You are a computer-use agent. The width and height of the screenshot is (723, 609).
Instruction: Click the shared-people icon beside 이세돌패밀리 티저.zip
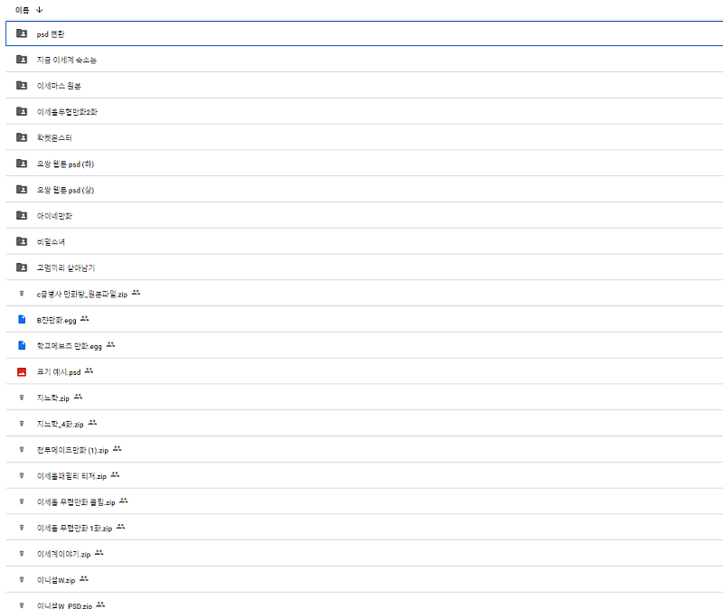pos(116,475)
